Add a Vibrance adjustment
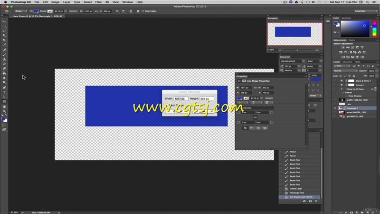380x214 pixels. 362,48
